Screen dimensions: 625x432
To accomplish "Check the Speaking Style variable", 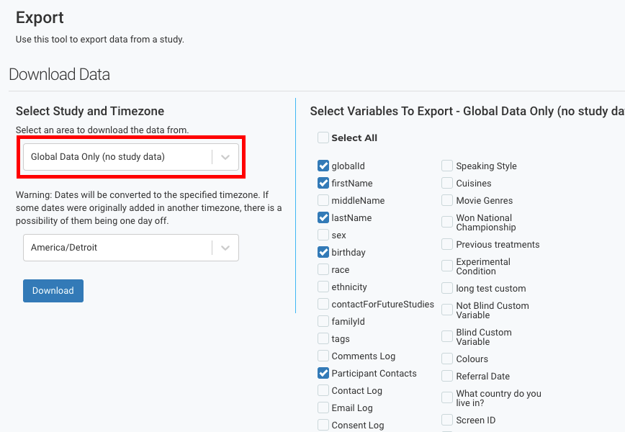I will coord(447,166).
